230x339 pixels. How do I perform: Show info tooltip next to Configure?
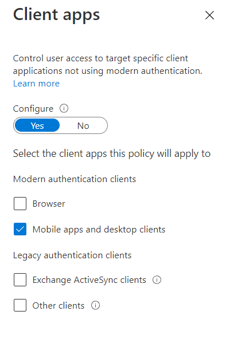coord(64,108)
